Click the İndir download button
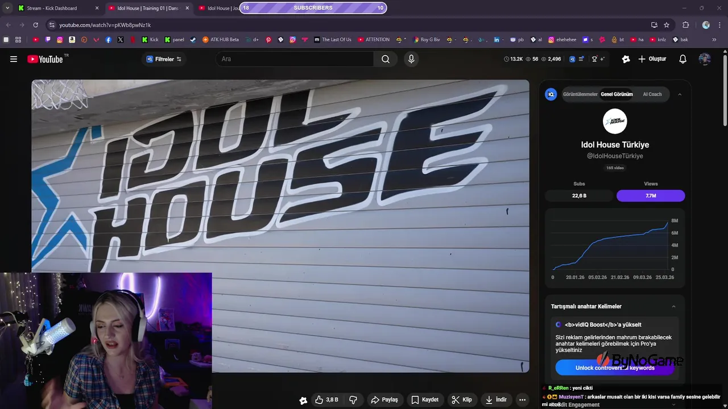The image size is (728, 409). [495, 400]
